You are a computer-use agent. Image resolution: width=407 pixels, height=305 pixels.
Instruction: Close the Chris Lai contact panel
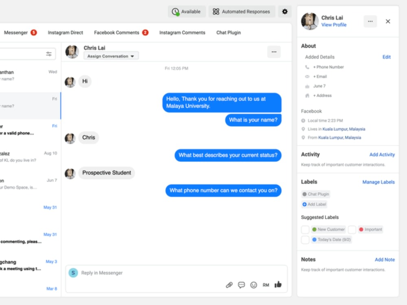point(388,21)
